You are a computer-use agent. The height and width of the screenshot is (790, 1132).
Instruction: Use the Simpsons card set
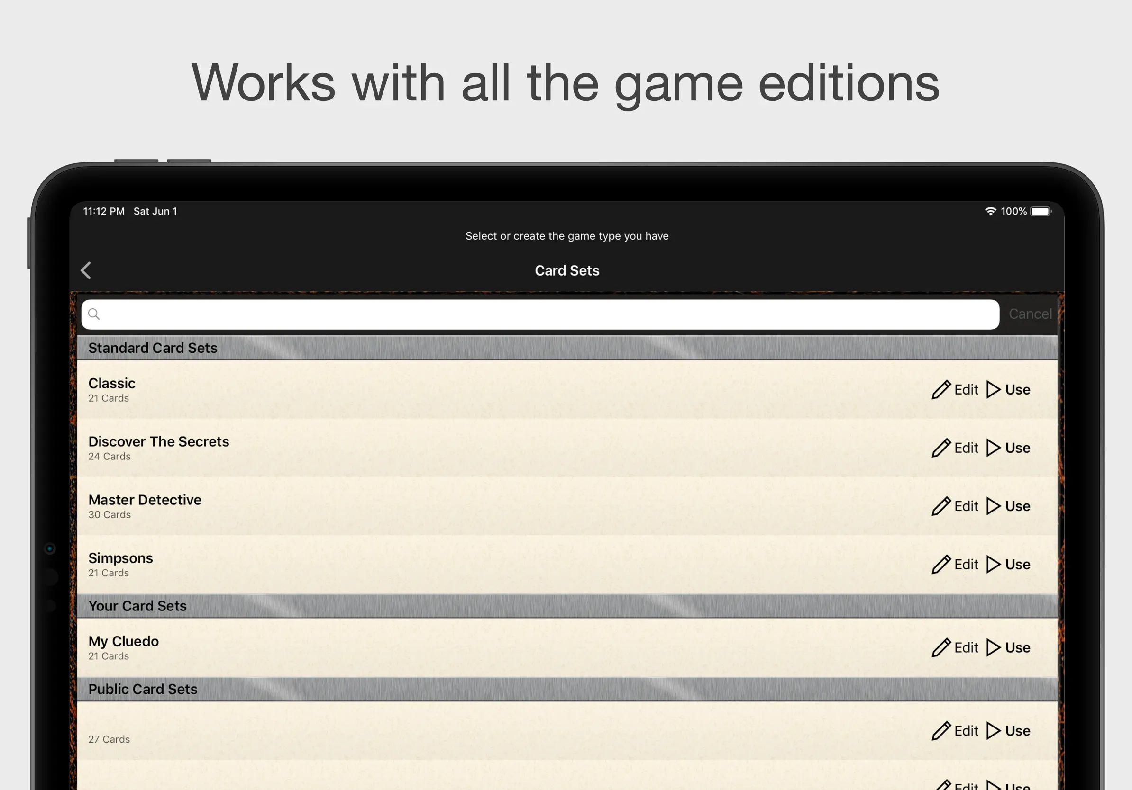[1009, 565]
